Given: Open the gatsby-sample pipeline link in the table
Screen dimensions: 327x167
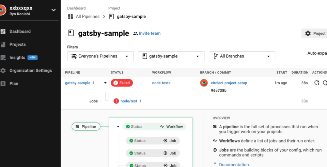Looking at the screenshot, I should point(78,83).
